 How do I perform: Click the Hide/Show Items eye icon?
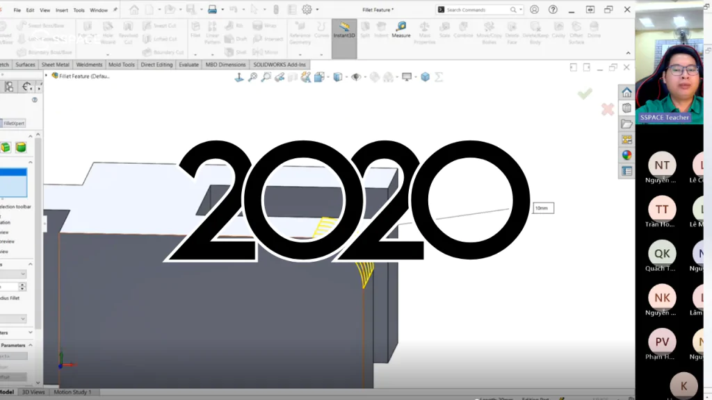point(356,77)
